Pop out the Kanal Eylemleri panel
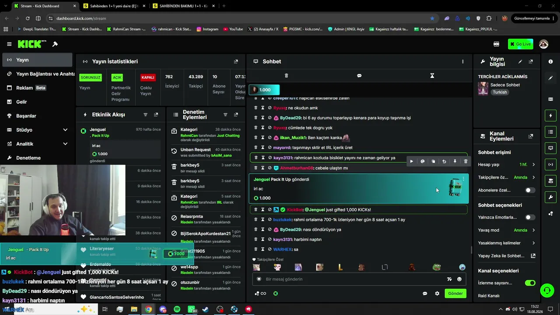The height and width of the screenshot is (315, 560). click(531, 136)
